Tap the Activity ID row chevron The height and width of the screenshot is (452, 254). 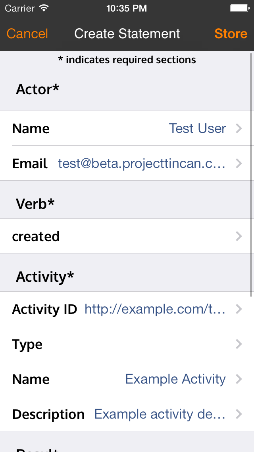tap(239, 309)
